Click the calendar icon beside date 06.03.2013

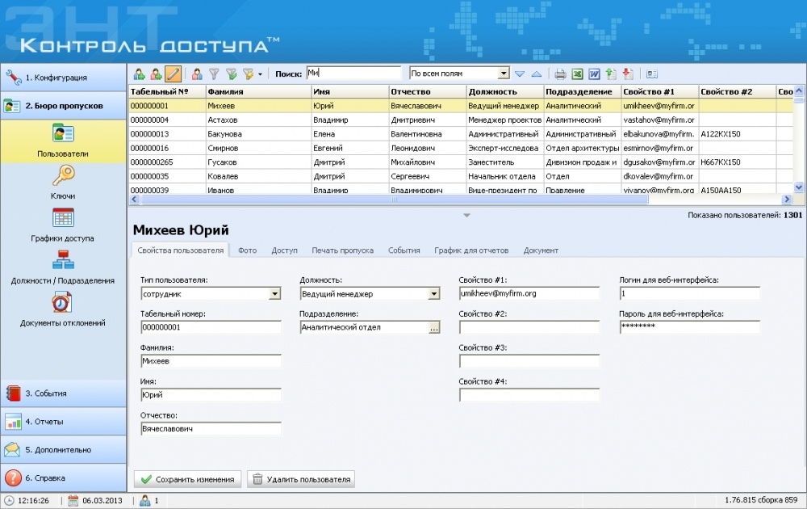pyautogui.click(x=73, y=500)
